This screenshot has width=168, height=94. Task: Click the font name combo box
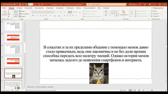point(39,12)
